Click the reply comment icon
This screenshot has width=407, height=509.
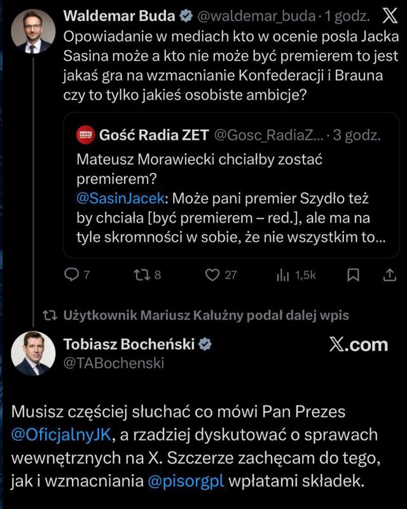pyautogui.click(x=72, y=275)
